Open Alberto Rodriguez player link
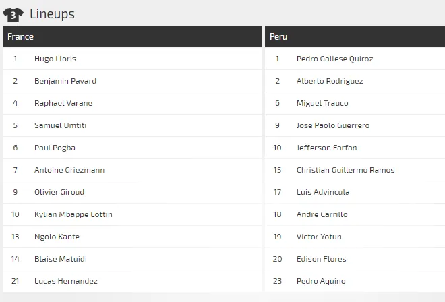Screen dimensions: 445x302 click(x=330, y=81)
